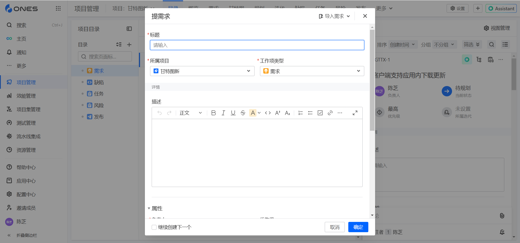Insert a hyperlink in the description

330,113
